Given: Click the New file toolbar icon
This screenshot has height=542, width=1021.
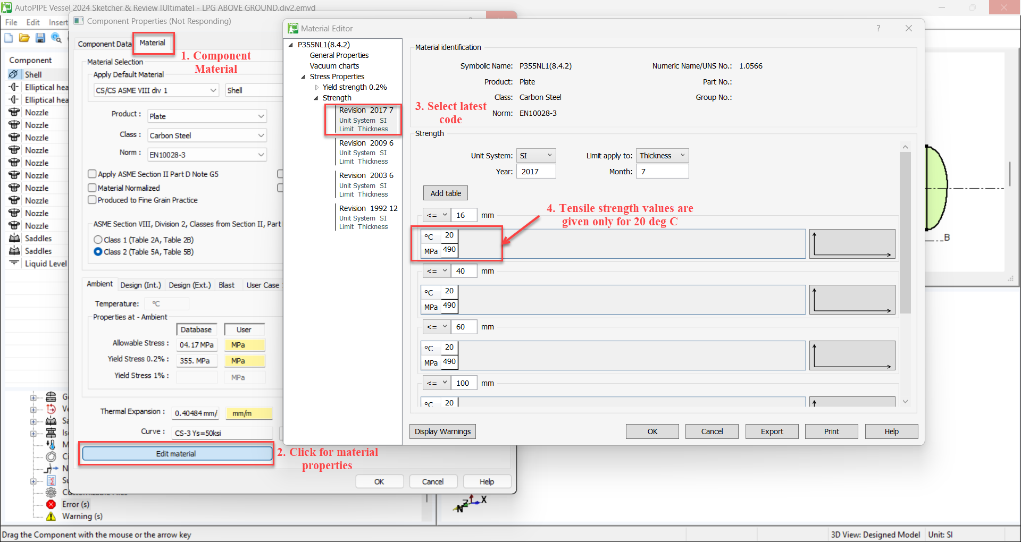Looking at the screenshot, I should pyautogui.click(x=9, y=38).
